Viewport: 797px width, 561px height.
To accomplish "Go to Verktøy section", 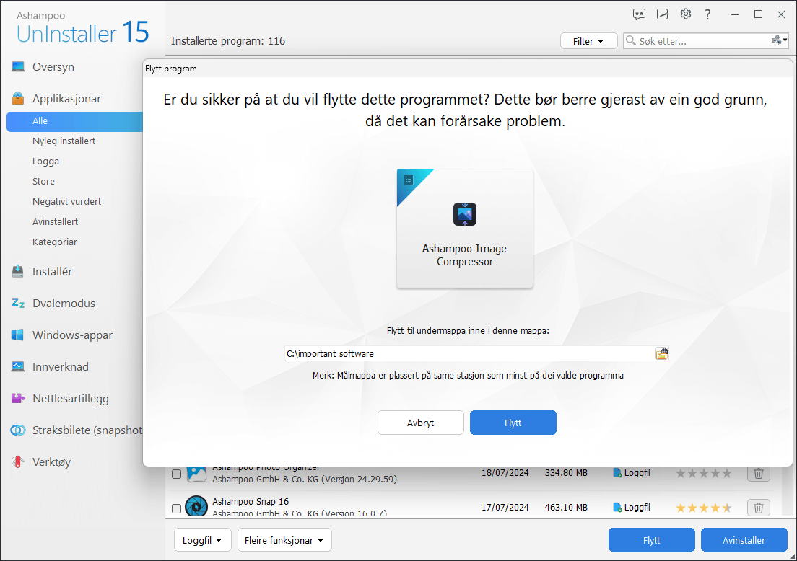I will [x=51, y=462].
